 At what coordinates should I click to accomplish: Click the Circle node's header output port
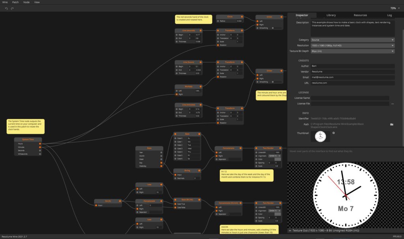click(x=242, y=17)
